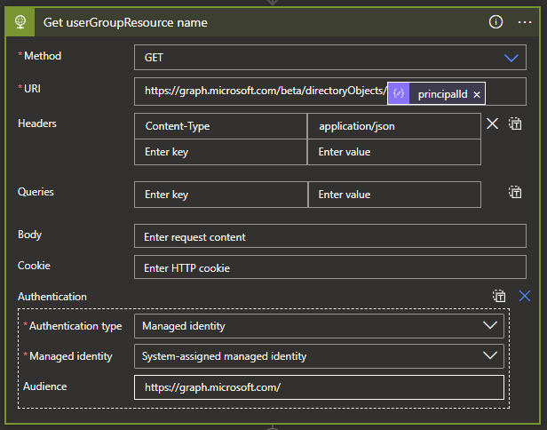Expand the Method dropdown
The height and width of the screenshot is (430, 547).
click(511, 57)
